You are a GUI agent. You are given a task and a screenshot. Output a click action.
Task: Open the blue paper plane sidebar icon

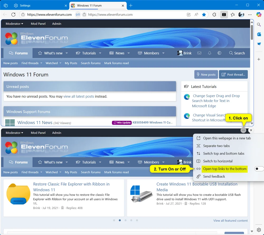(x=259, y=44)
